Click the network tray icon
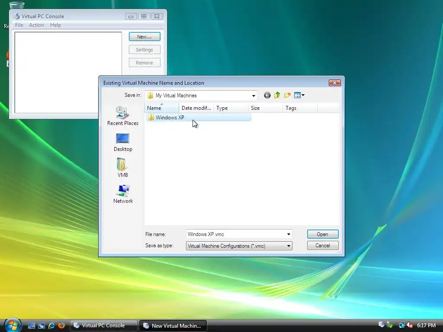The width and height of the screenshot is (443, 332). pyautogui.click(x=401, y=325)
